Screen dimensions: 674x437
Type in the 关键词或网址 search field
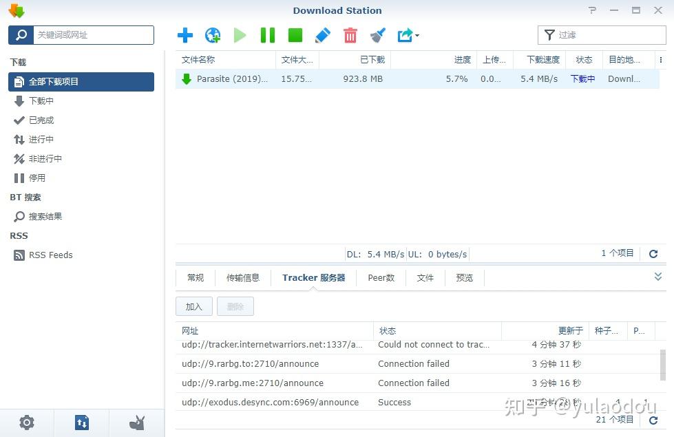point(89,34)
